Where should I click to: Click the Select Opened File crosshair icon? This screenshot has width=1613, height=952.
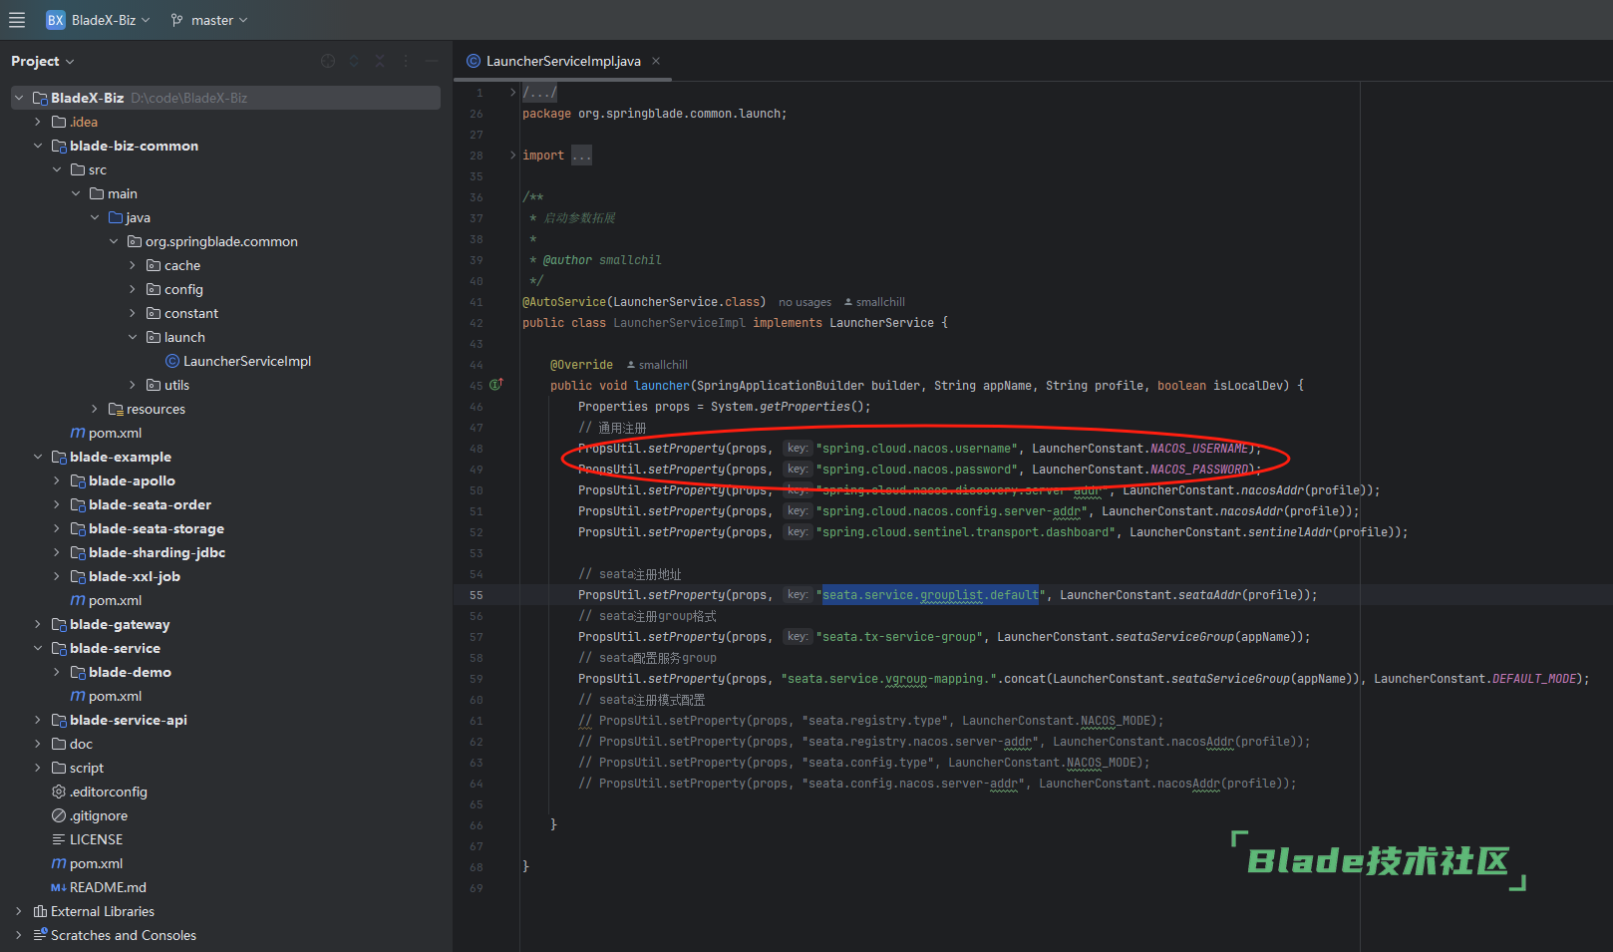coord(328,61)
